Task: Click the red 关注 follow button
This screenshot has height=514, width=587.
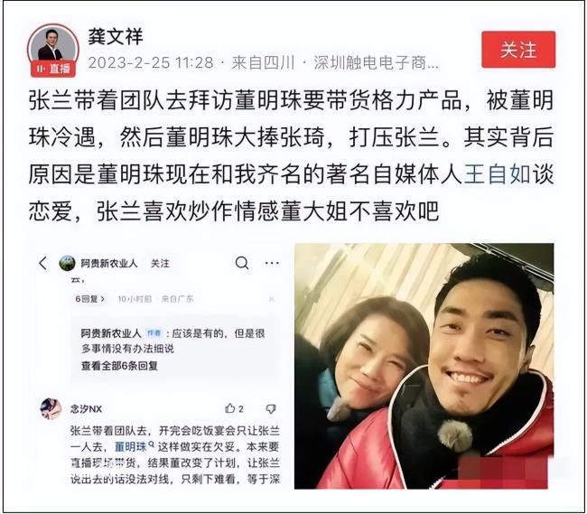Action: 518,50
